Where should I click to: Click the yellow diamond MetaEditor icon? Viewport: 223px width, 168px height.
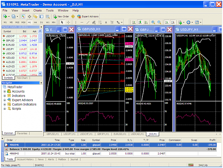point(73,16)
